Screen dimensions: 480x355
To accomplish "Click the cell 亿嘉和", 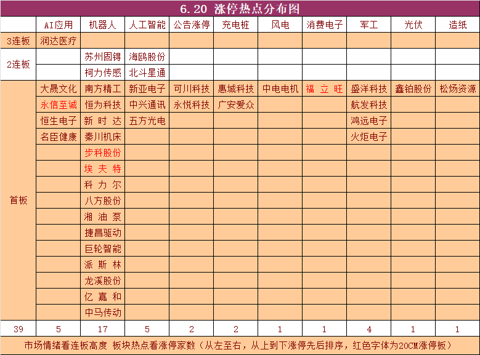I will pos(102,297).
